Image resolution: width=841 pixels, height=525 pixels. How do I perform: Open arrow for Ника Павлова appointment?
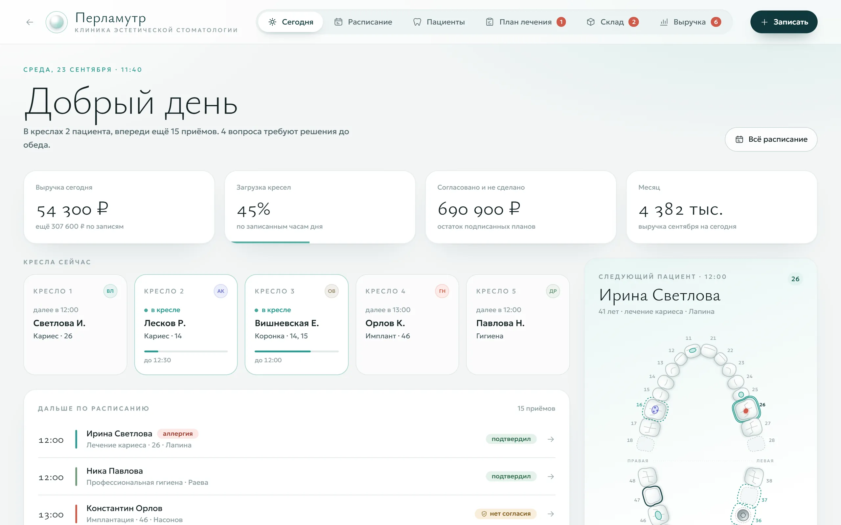[x=551, y=476]
